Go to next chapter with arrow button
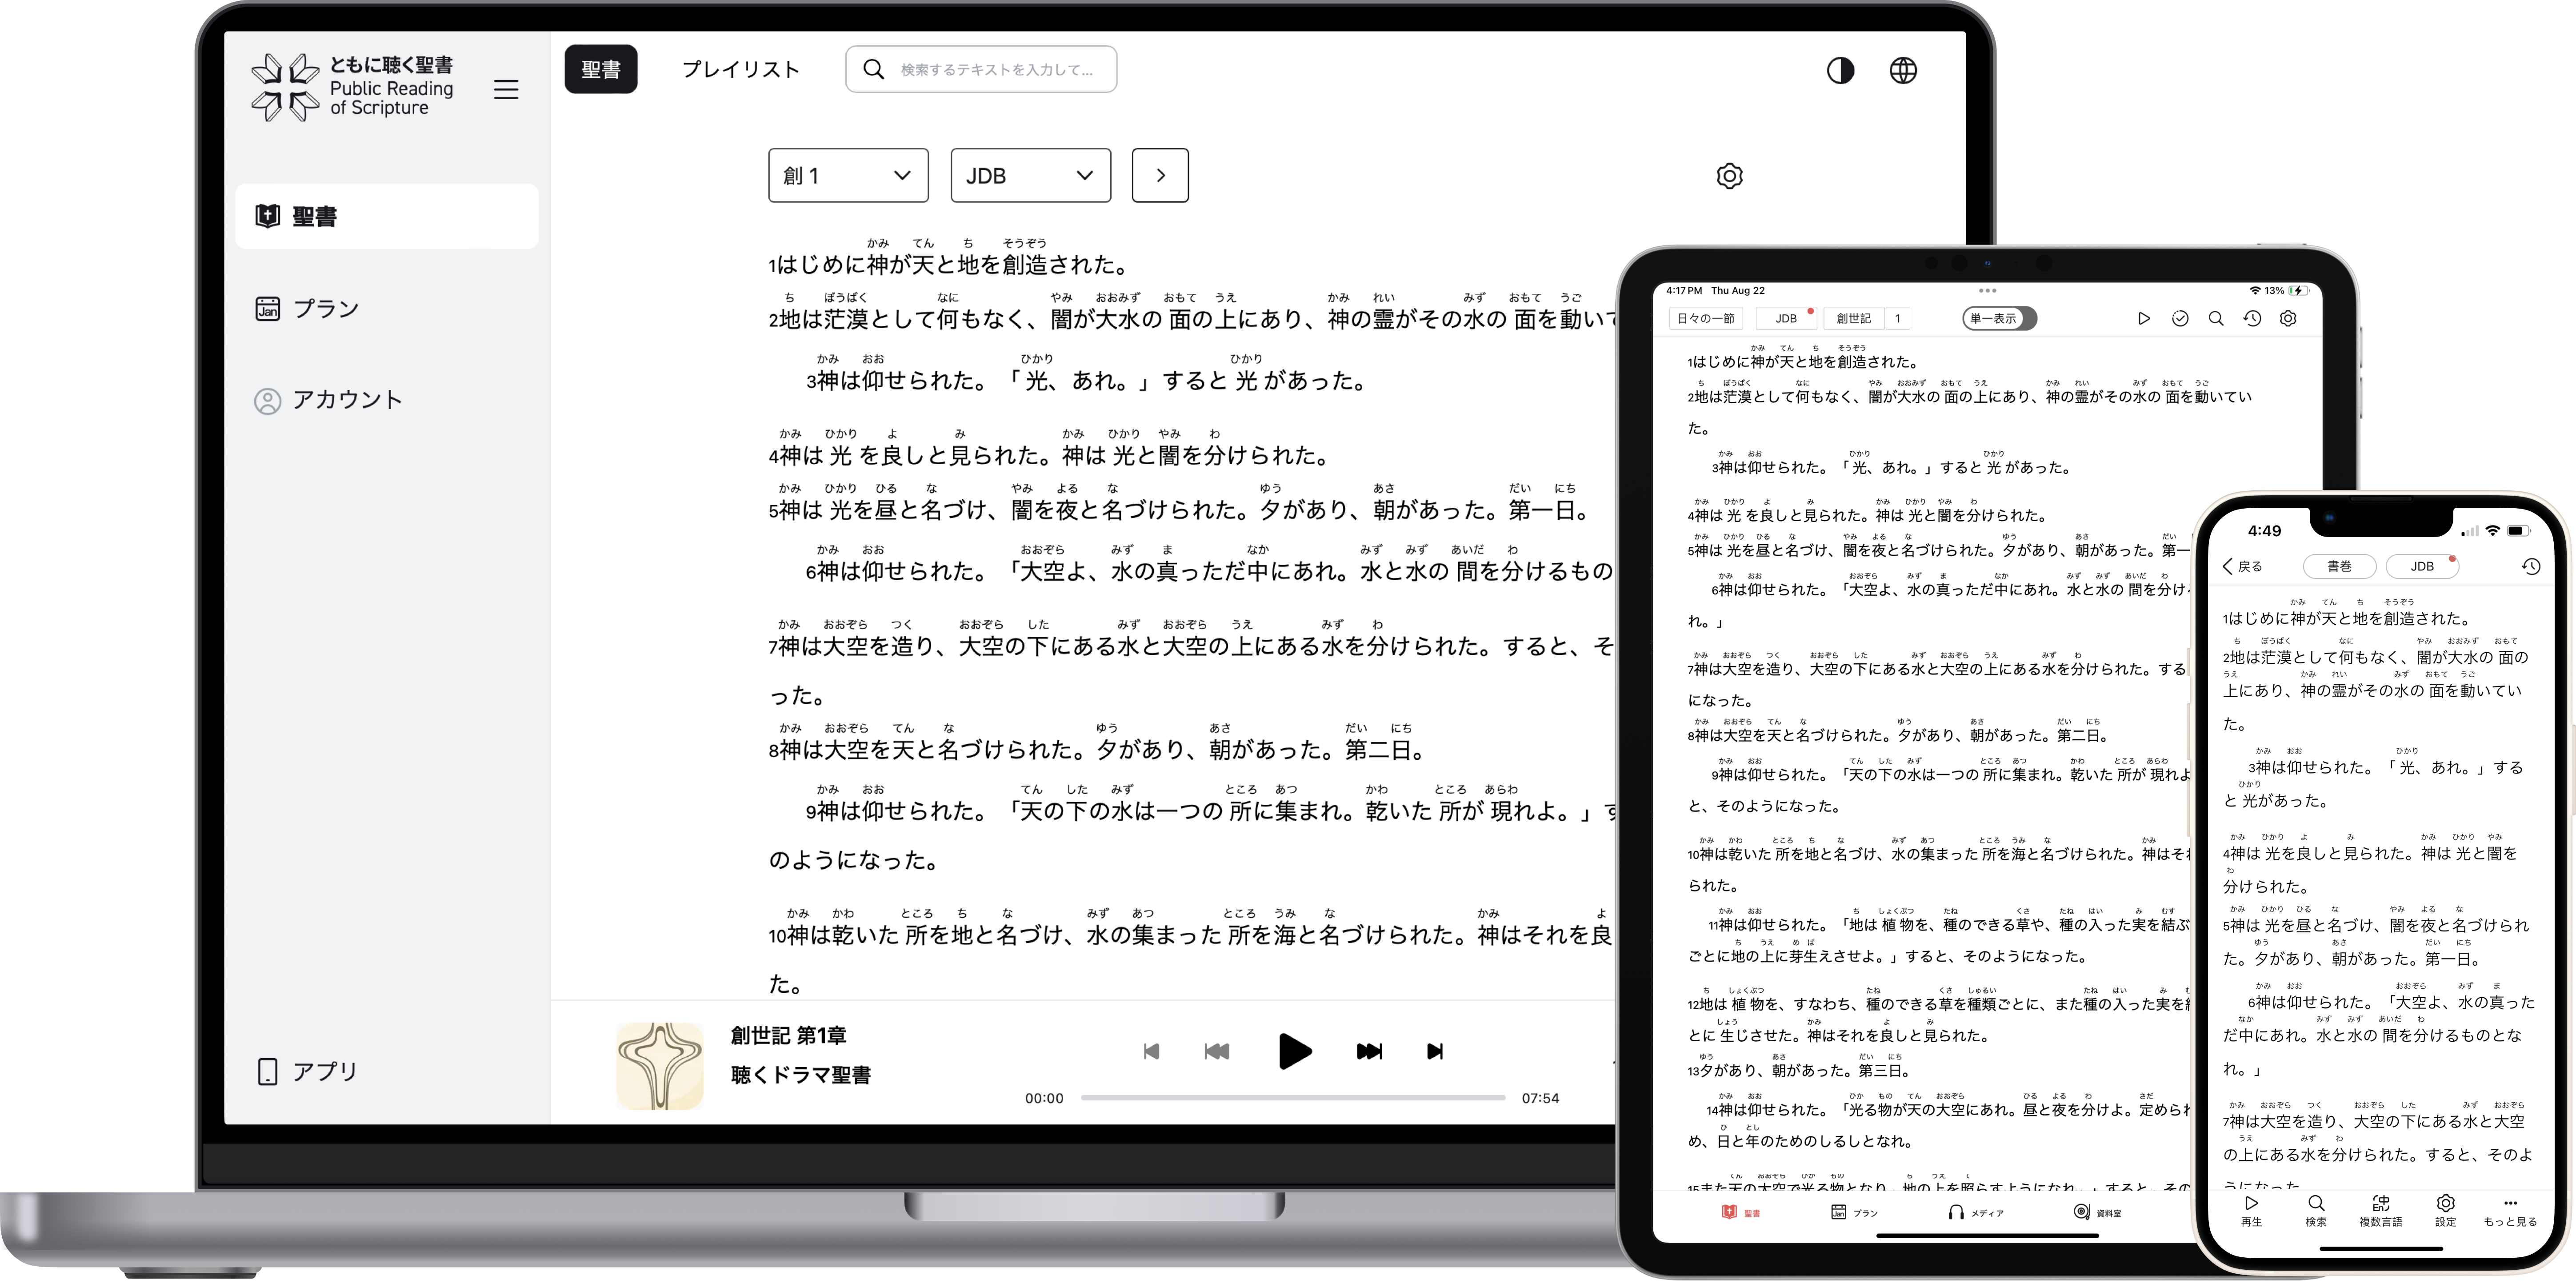The image size is (2576, 1288). pyautogui.click(x=1160, y=176)
